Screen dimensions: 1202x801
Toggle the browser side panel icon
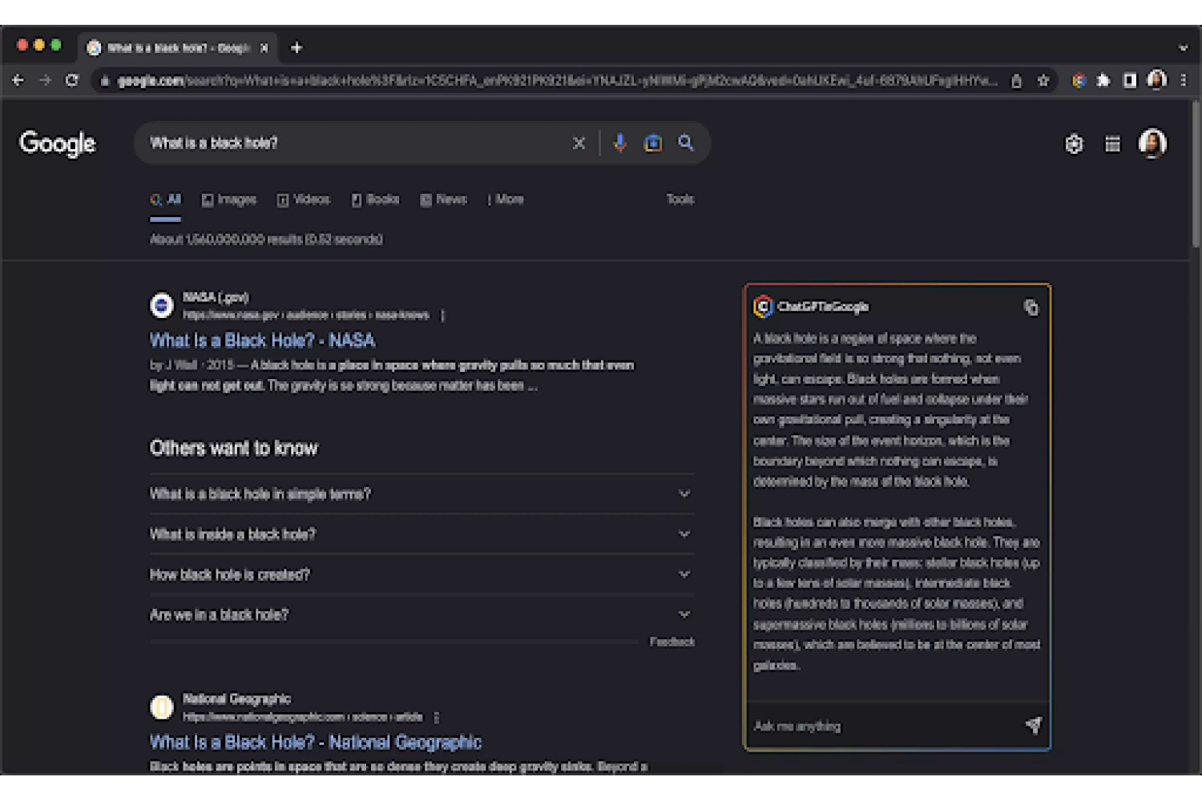click(1130, 80)
